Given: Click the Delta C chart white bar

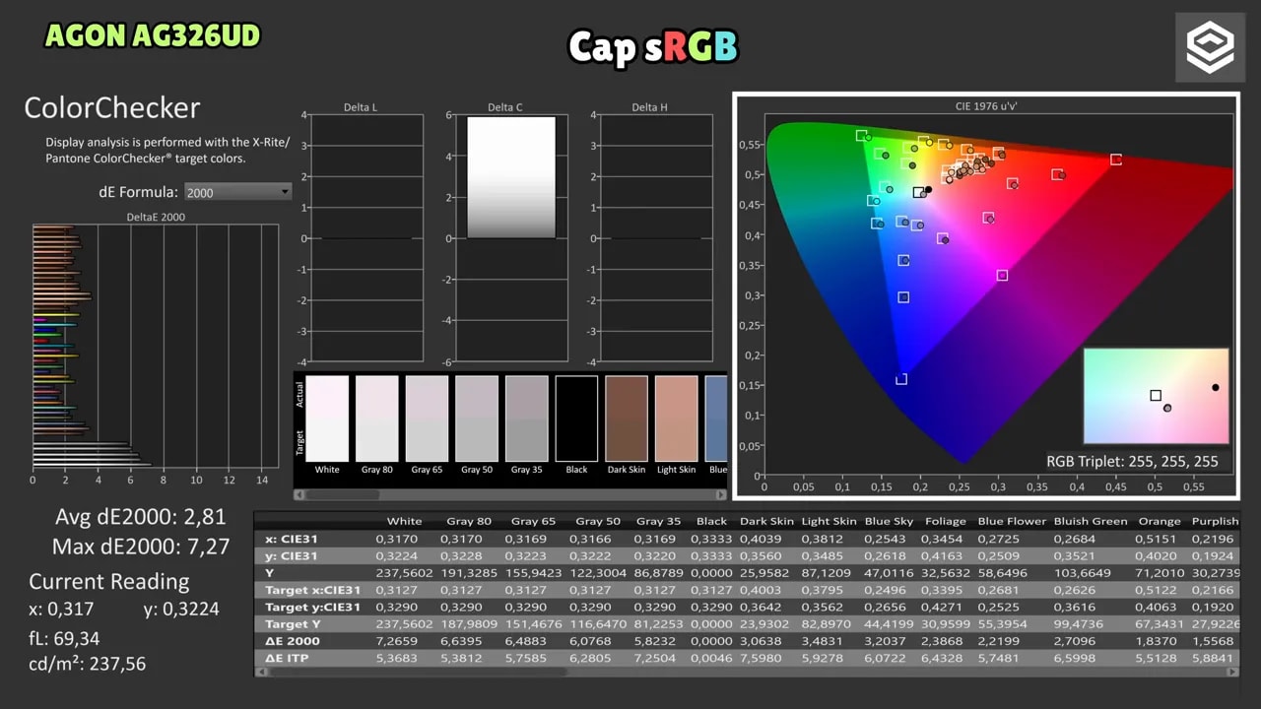Looking at the screenshot, I should click(x=511, y=177).
